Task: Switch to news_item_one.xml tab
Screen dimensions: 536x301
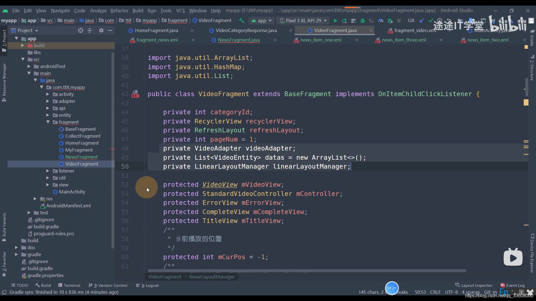Action: pyautogui.click(x=321, y=40)
